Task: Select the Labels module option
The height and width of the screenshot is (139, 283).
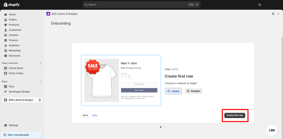Action: (173, 91)
